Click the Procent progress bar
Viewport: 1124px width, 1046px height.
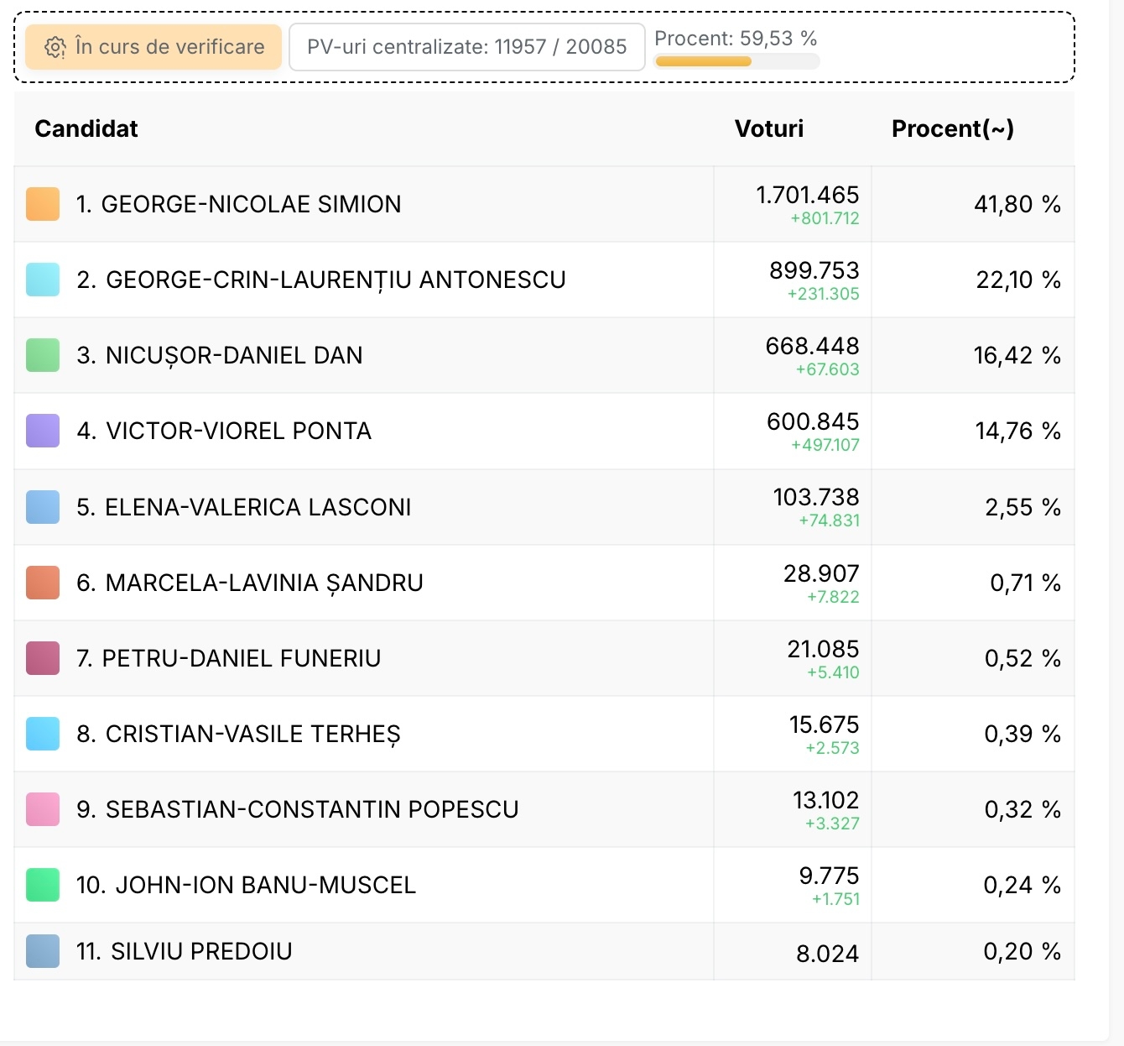point(736,61)
